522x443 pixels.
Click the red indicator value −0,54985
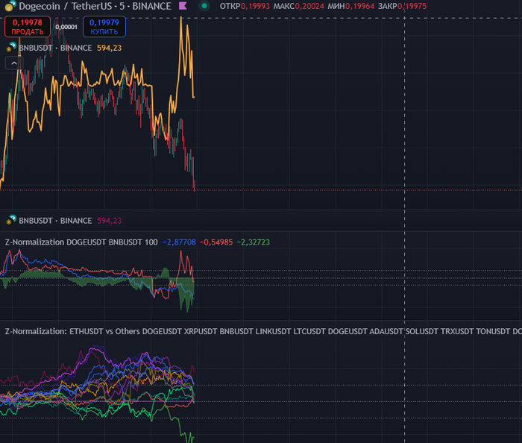(x=216, y=242)
